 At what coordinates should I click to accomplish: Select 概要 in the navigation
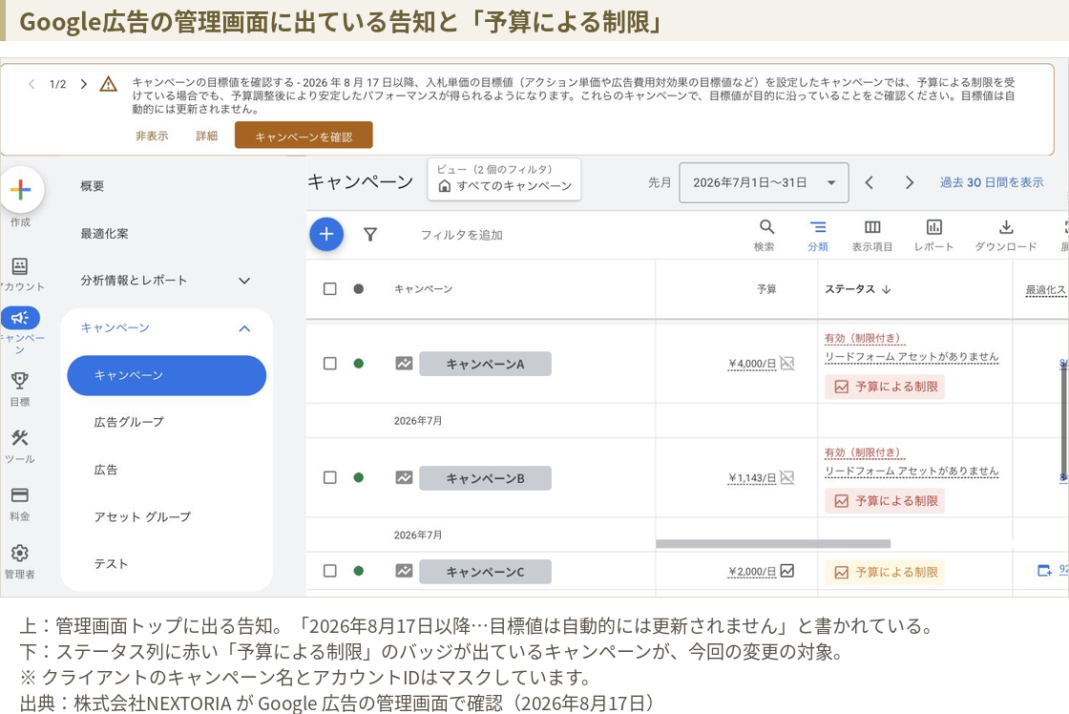click(x=92, y=186)
